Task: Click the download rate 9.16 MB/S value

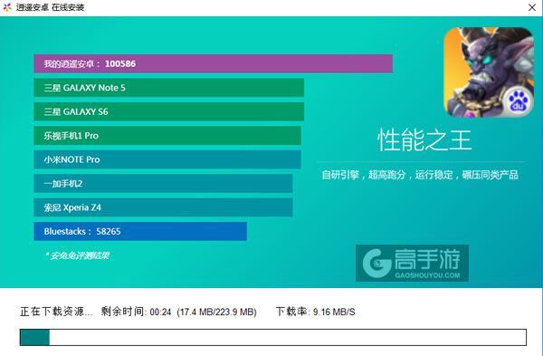Action: point(334,312)
